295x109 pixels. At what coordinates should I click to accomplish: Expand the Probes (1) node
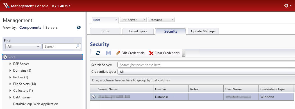tap(10, 77)
